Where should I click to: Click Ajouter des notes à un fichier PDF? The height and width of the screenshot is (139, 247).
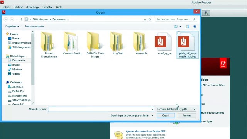coord(145,131)
